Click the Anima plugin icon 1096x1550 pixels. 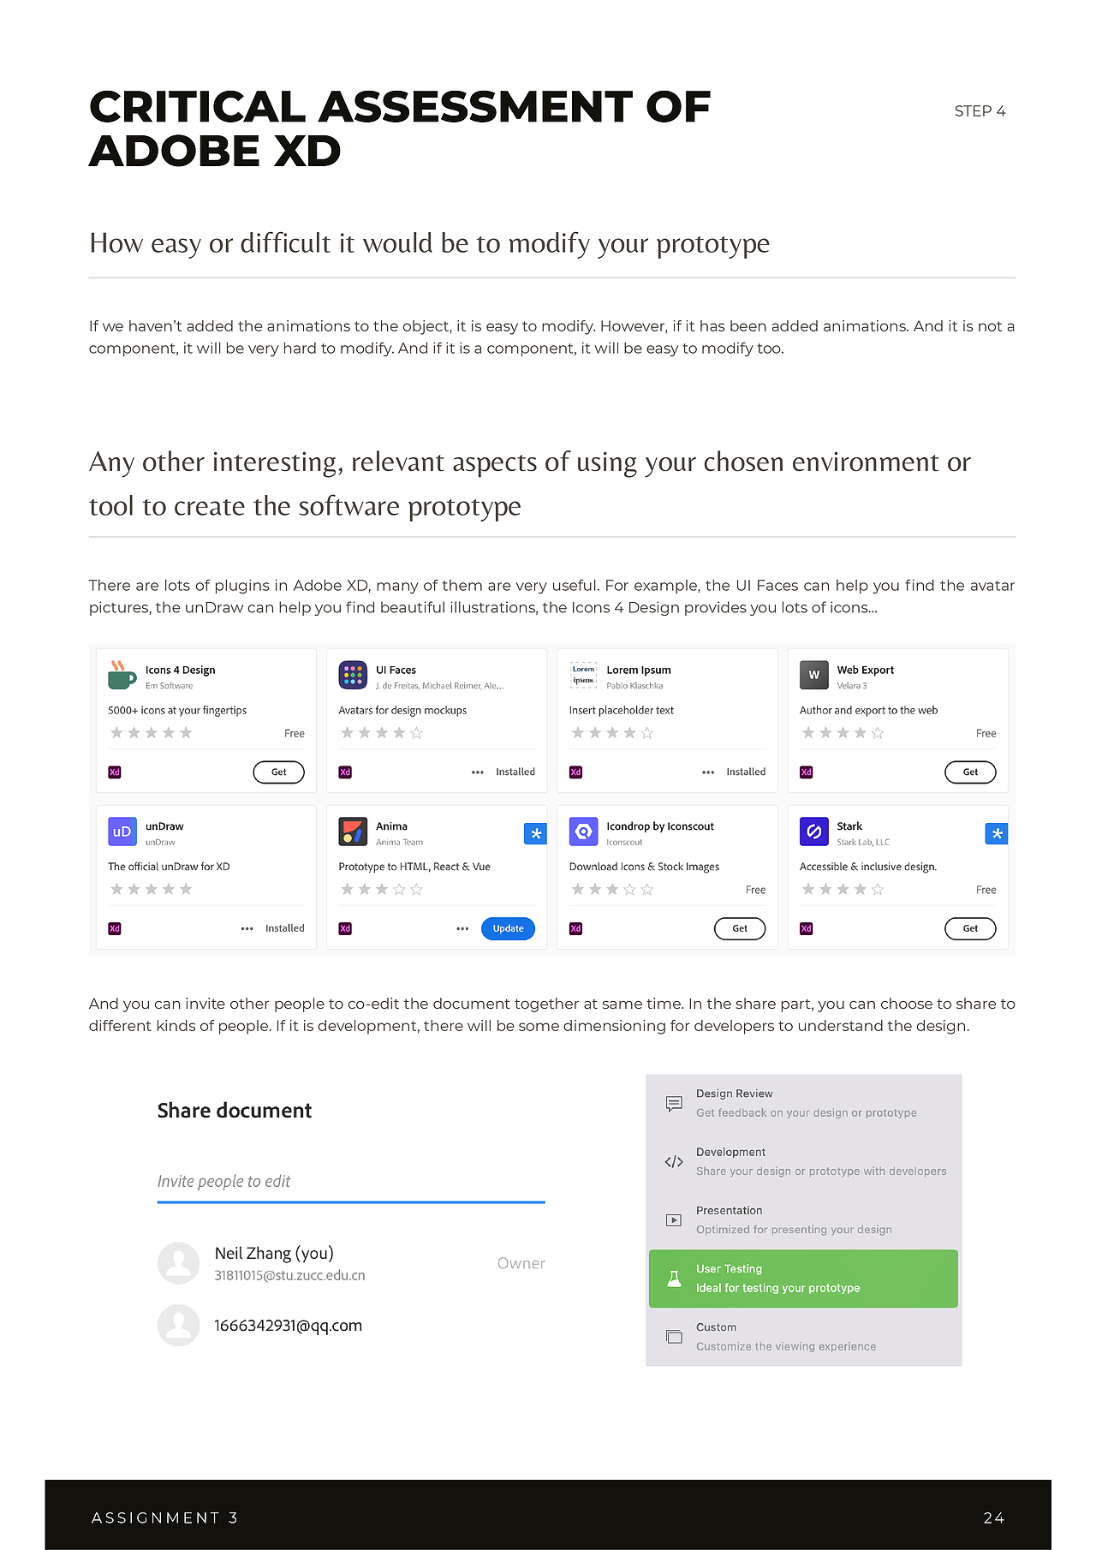(353, 832)
